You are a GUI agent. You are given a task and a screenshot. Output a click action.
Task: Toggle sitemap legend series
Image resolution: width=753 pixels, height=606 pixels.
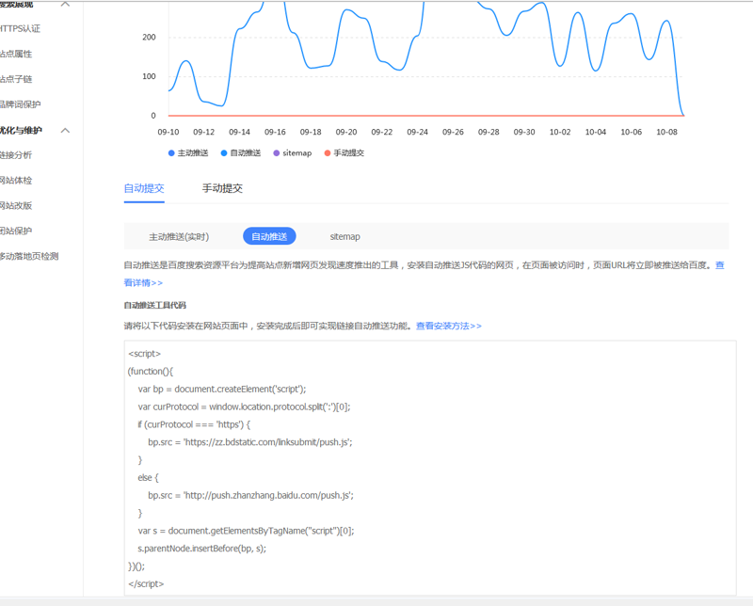point(293,153)
